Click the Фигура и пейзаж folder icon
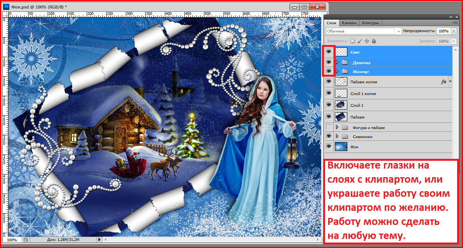The width and height of the screenshot is (463, 248). coord(345,128)
